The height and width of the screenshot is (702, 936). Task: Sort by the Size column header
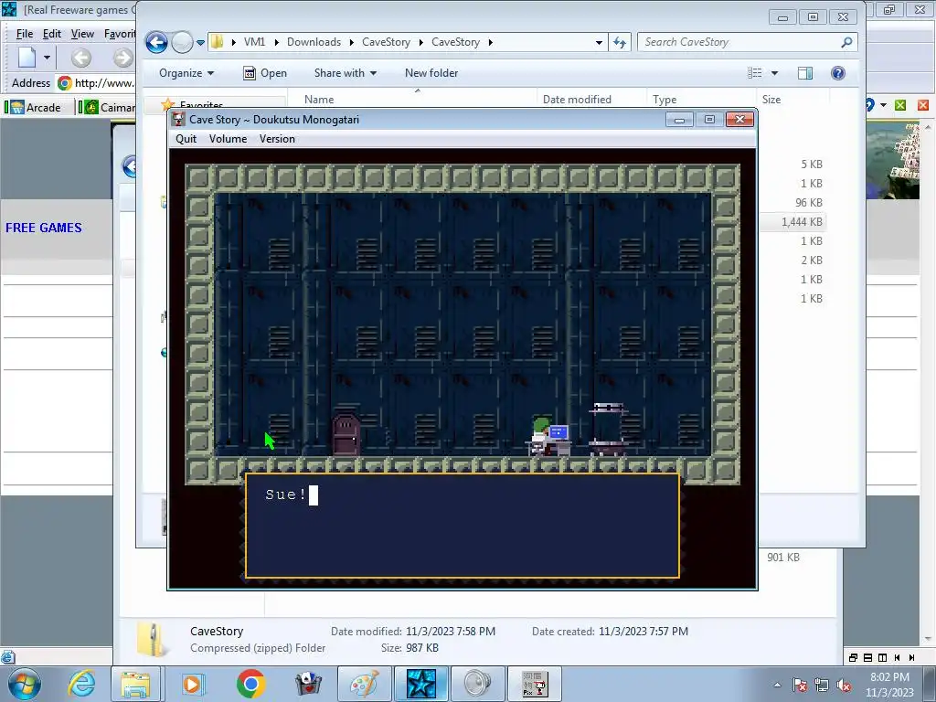pos(771,99)
